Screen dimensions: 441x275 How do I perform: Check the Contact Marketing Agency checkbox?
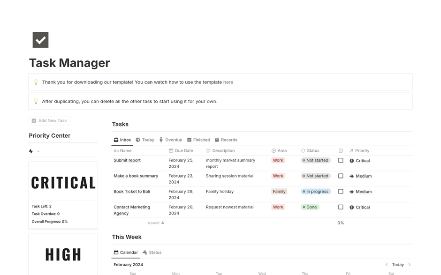[x=341, y=207]
